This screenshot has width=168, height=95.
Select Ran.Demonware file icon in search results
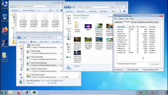28,76
